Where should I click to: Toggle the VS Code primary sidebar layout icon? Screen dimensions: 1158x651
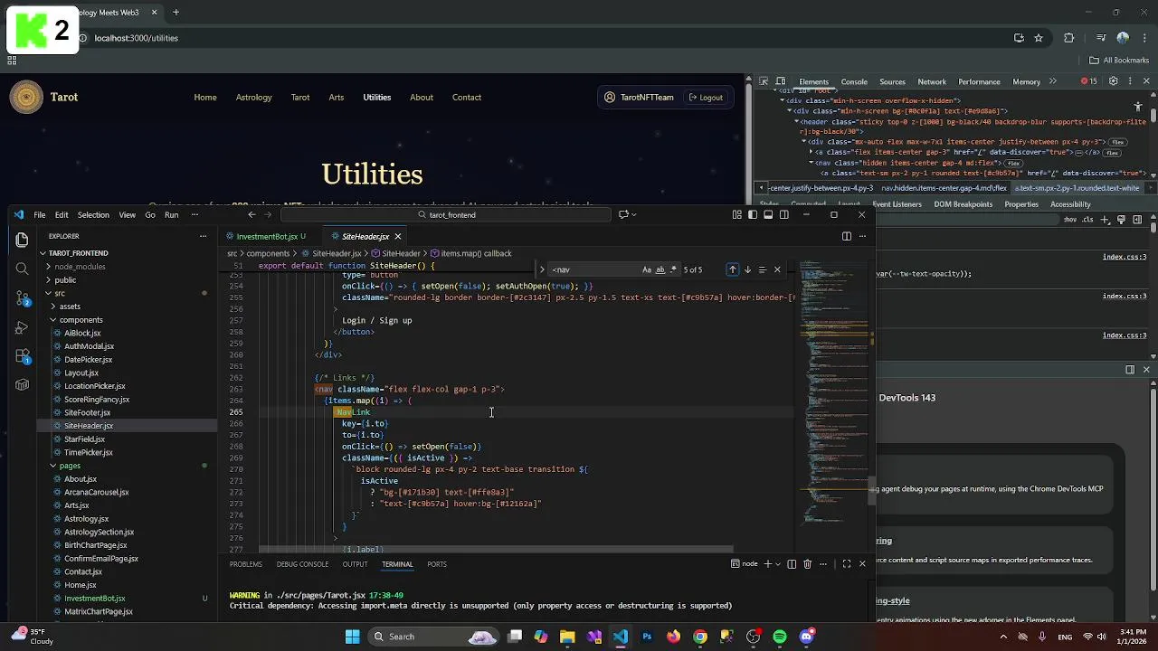tap(753, 215)
